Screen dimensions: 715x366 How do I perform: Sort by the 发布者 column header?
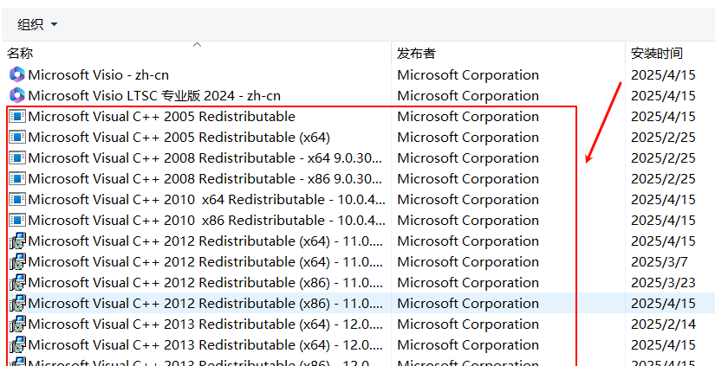(416, 54)
